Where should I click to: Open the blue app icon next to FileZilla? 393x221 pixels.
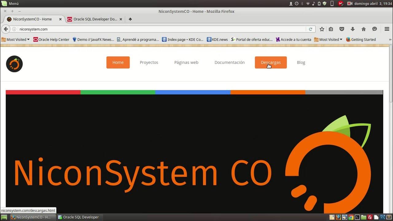(x=383, y=217)
